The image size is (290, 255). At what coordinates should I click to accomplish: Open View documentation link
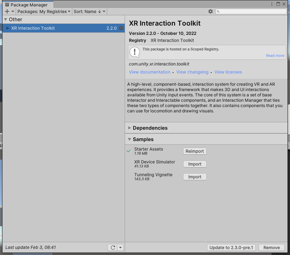click(x=150, y=72)
